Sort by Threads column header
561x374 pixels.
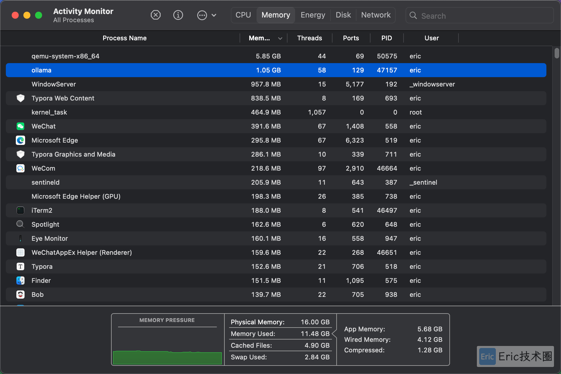(x=310, y=38)
